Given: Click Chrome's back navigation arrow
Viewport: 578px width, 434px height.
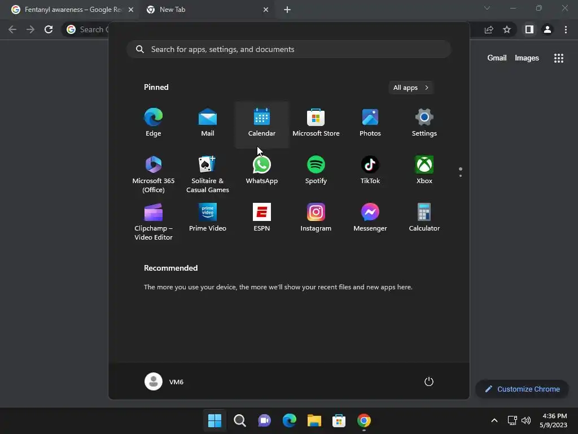Looking at the screenshot, I should pyautogui.click(x=12, y=29).
